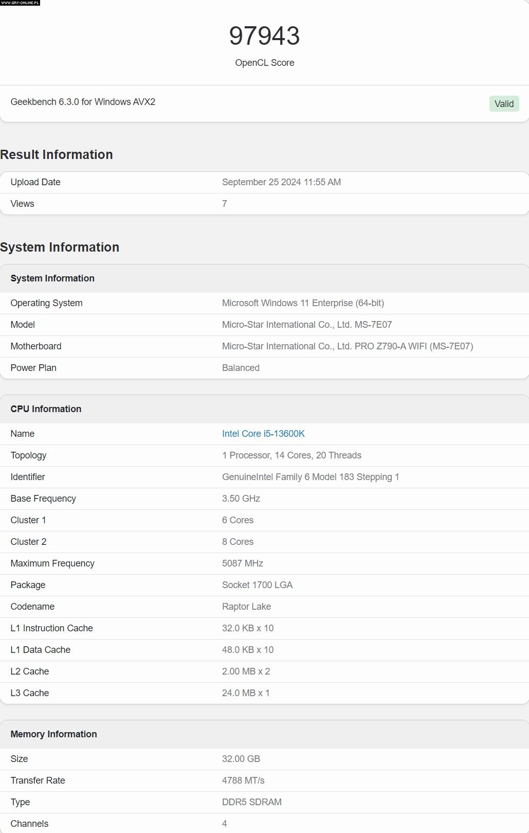Click the Memory Information table header
The width and height of the screenshot is (529, 833).
click(53, 734)
